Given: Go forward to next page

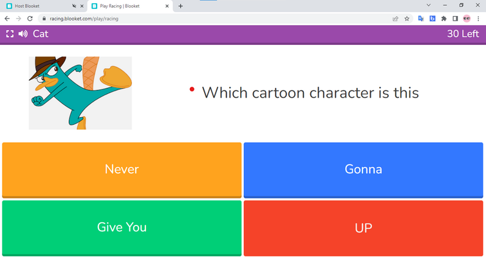Looking at the screenshot, I should tap(19, 19).
